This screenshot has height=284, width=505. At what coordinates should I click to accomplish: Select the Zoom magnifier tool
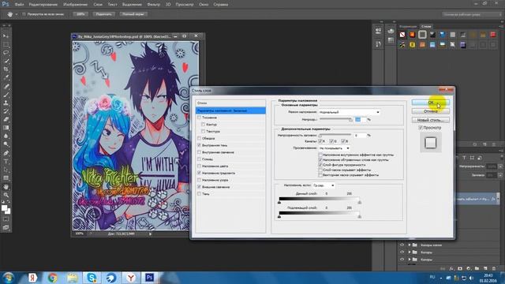click(6, 195)
